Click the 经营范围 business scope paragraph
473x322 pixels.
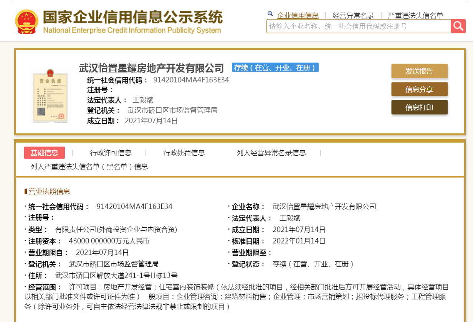coord(237,297)
